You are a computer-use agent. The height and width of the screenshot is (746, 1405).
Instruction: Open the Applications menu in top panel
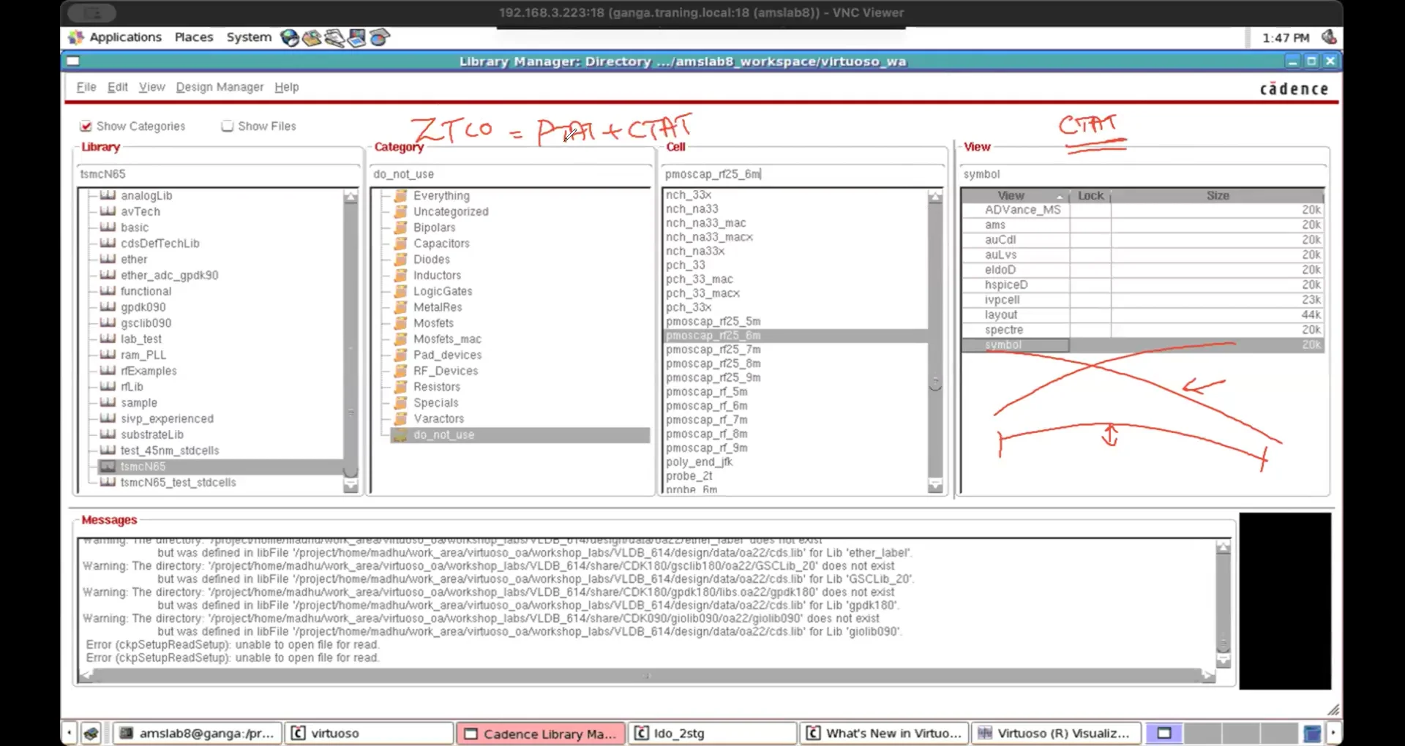(x=125, y=37)
